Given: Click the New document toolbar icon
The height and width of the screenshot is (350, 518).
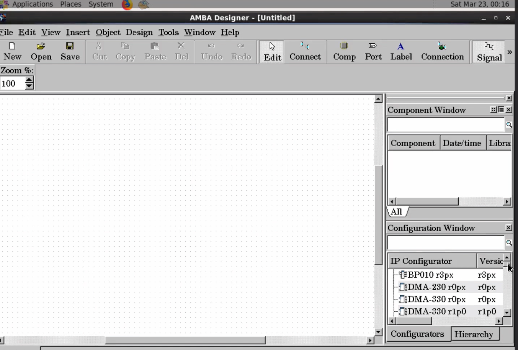Looking at the screenshot, I should (x=12, y=52).
